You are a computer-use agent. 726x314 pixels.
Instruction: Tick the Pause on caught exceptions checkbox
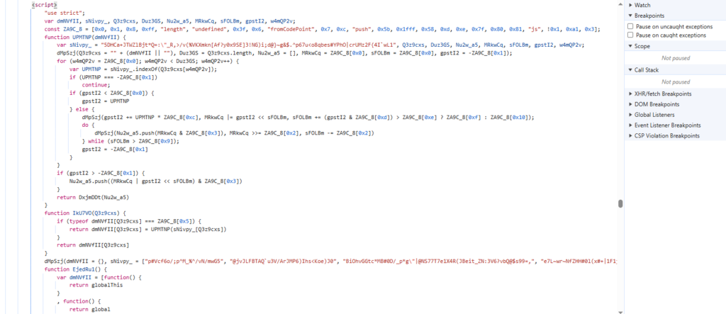pos(630,35)
